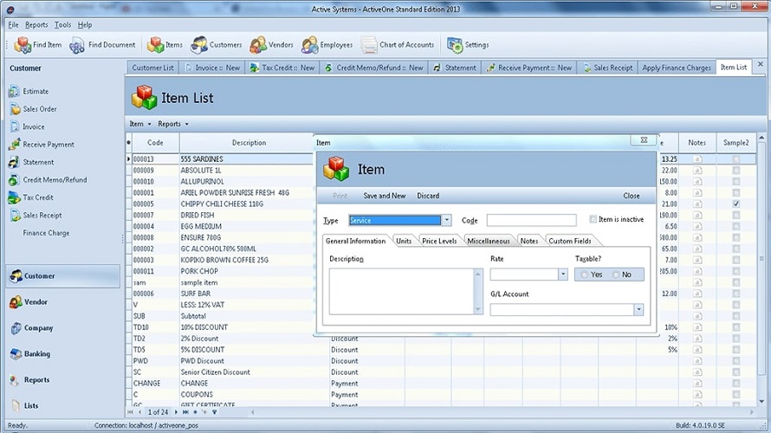Viewport: 771px width, 433px height.
Task: Open the Miscellaneous tab
Action: [489, 241]
